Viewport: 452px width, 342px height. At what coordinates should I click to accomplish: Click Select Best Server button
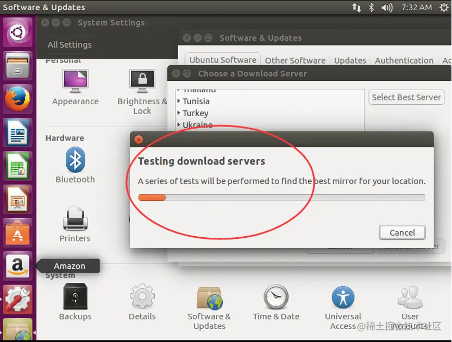click(406, 97)
